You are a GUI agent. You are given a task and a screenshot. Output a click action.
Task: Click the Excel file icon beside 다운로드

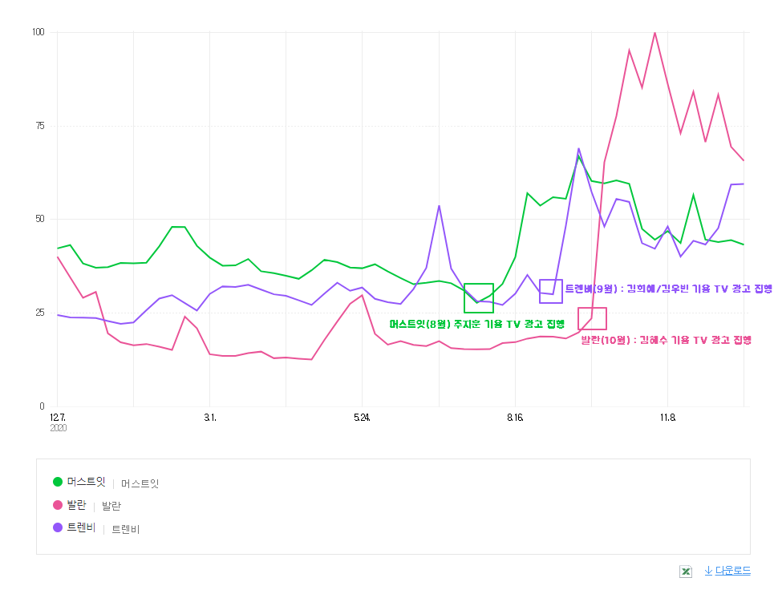(685, 572)
